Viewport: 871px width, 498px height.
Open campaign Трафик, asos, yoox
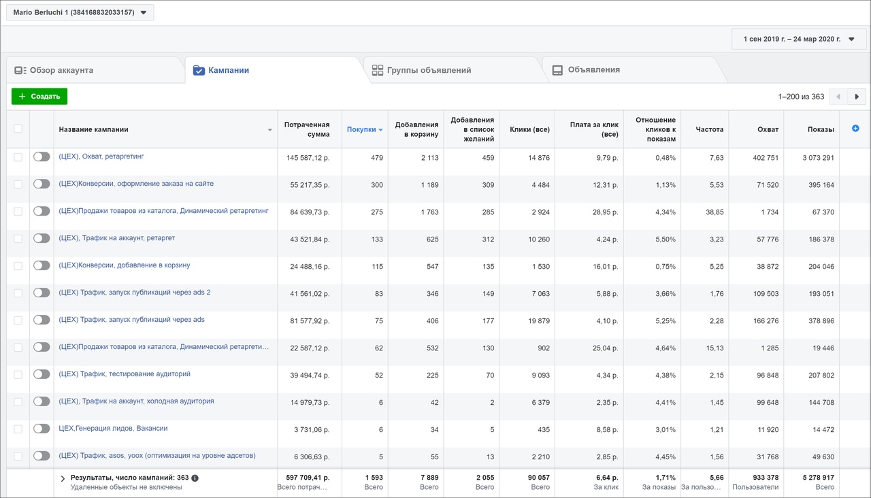157,456
